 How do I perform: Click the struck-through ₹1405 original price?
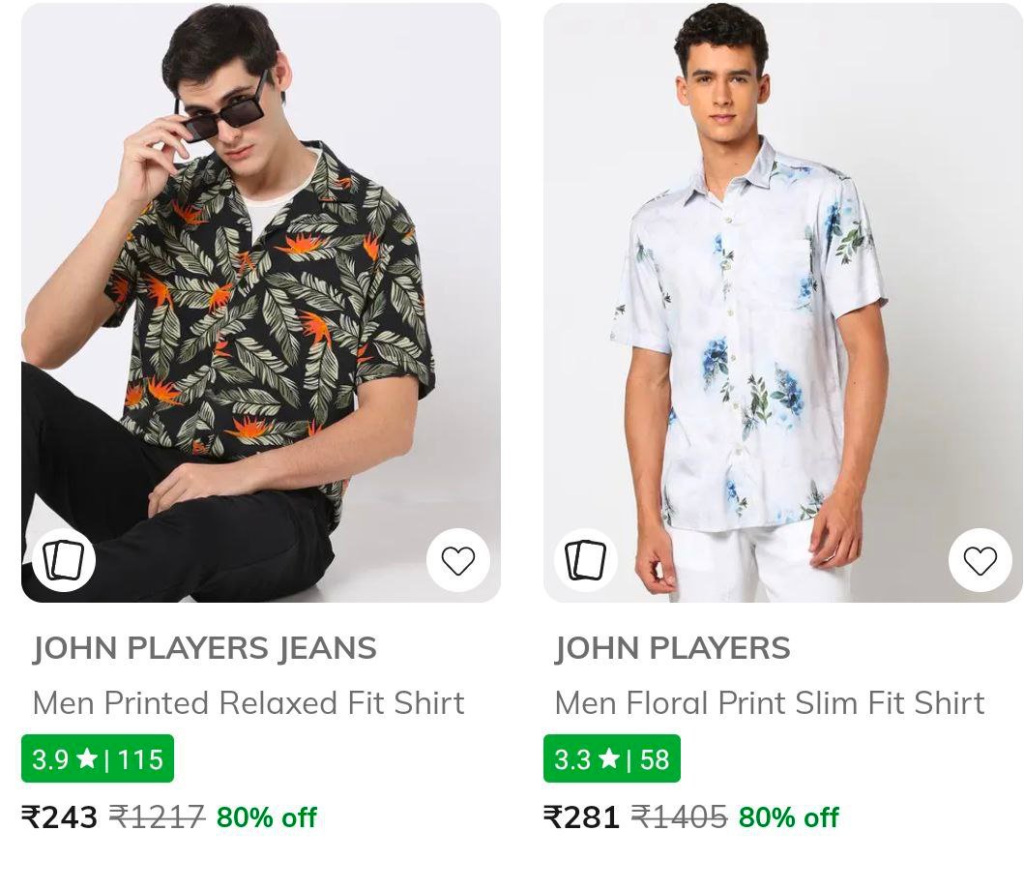coord(679,817)
